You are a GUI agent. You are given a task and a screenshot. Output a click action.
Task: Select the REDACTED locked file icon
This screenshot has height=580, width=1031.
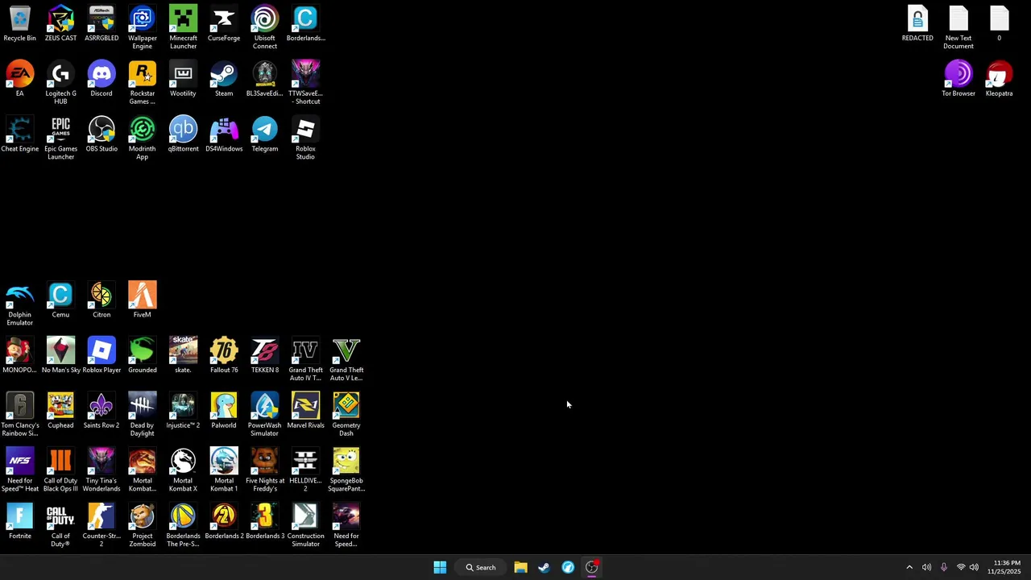coord(917,24)
